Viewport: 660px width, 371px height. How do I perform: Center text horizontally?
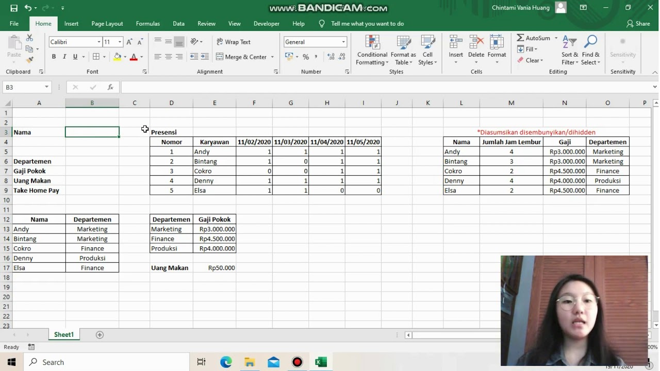click(x=169, y=57)
